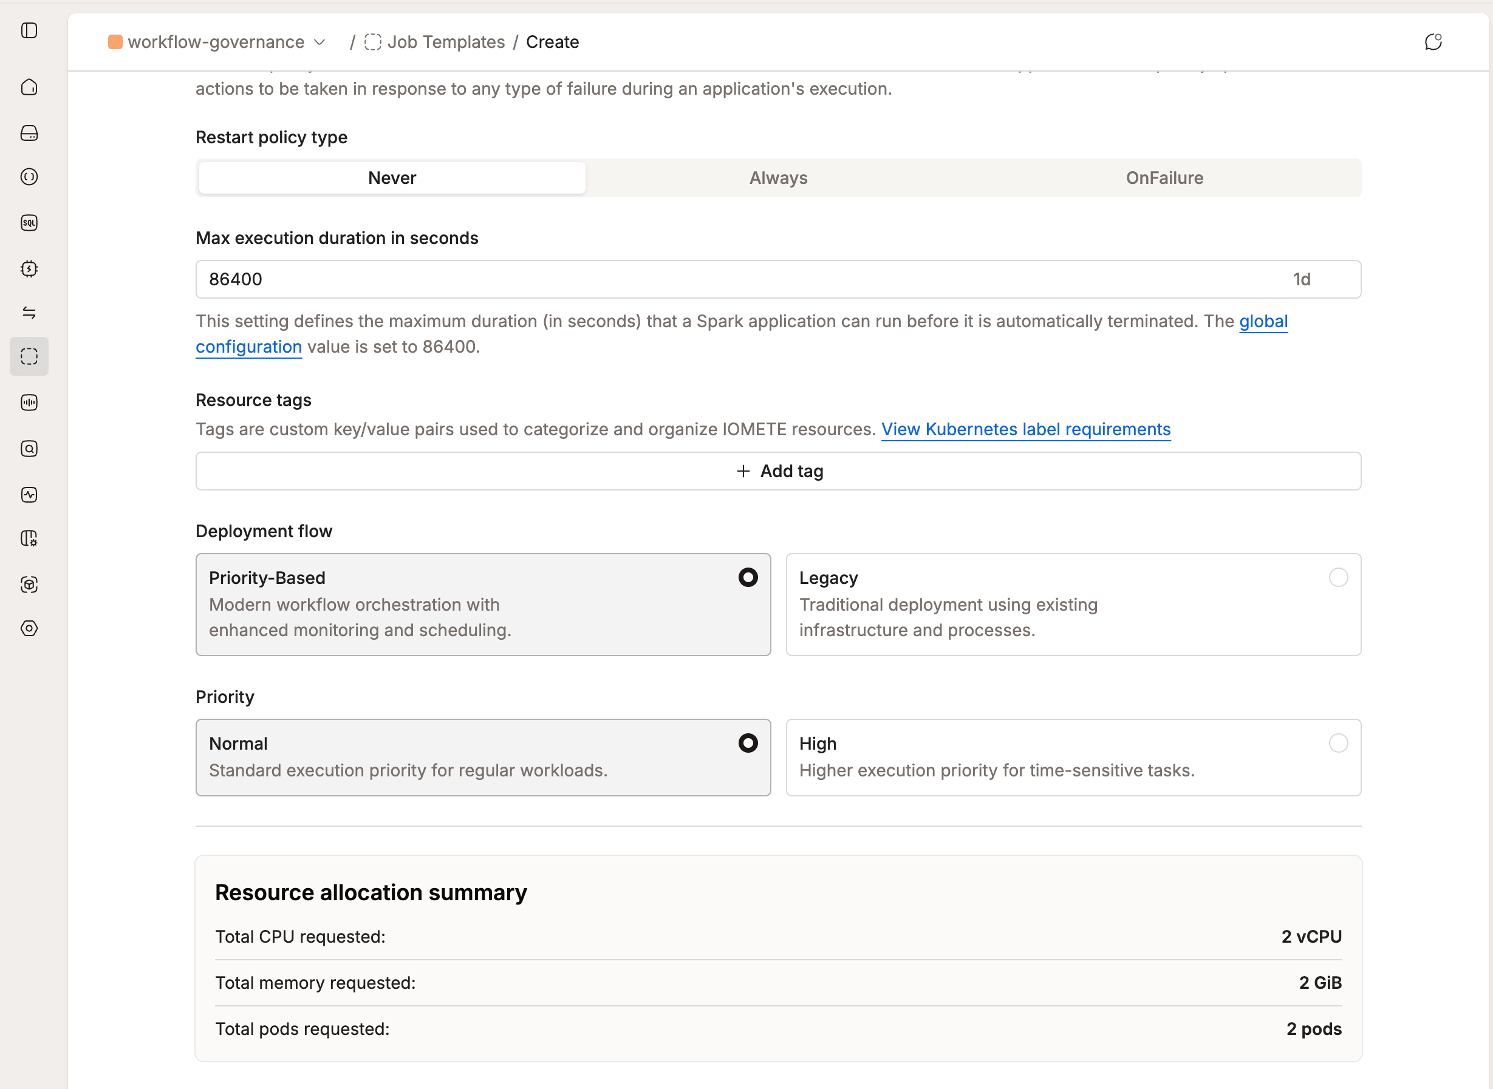Click the Add tag button
The image size is (1493, 1089).
click(778, 471)
